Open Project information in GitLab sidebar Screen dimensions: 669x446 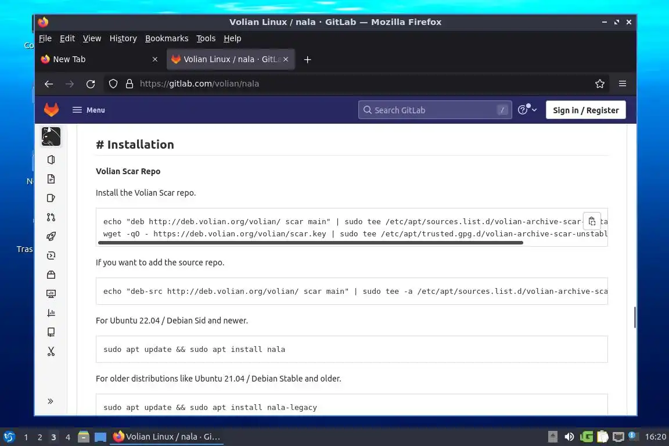[x=51, y=160]
